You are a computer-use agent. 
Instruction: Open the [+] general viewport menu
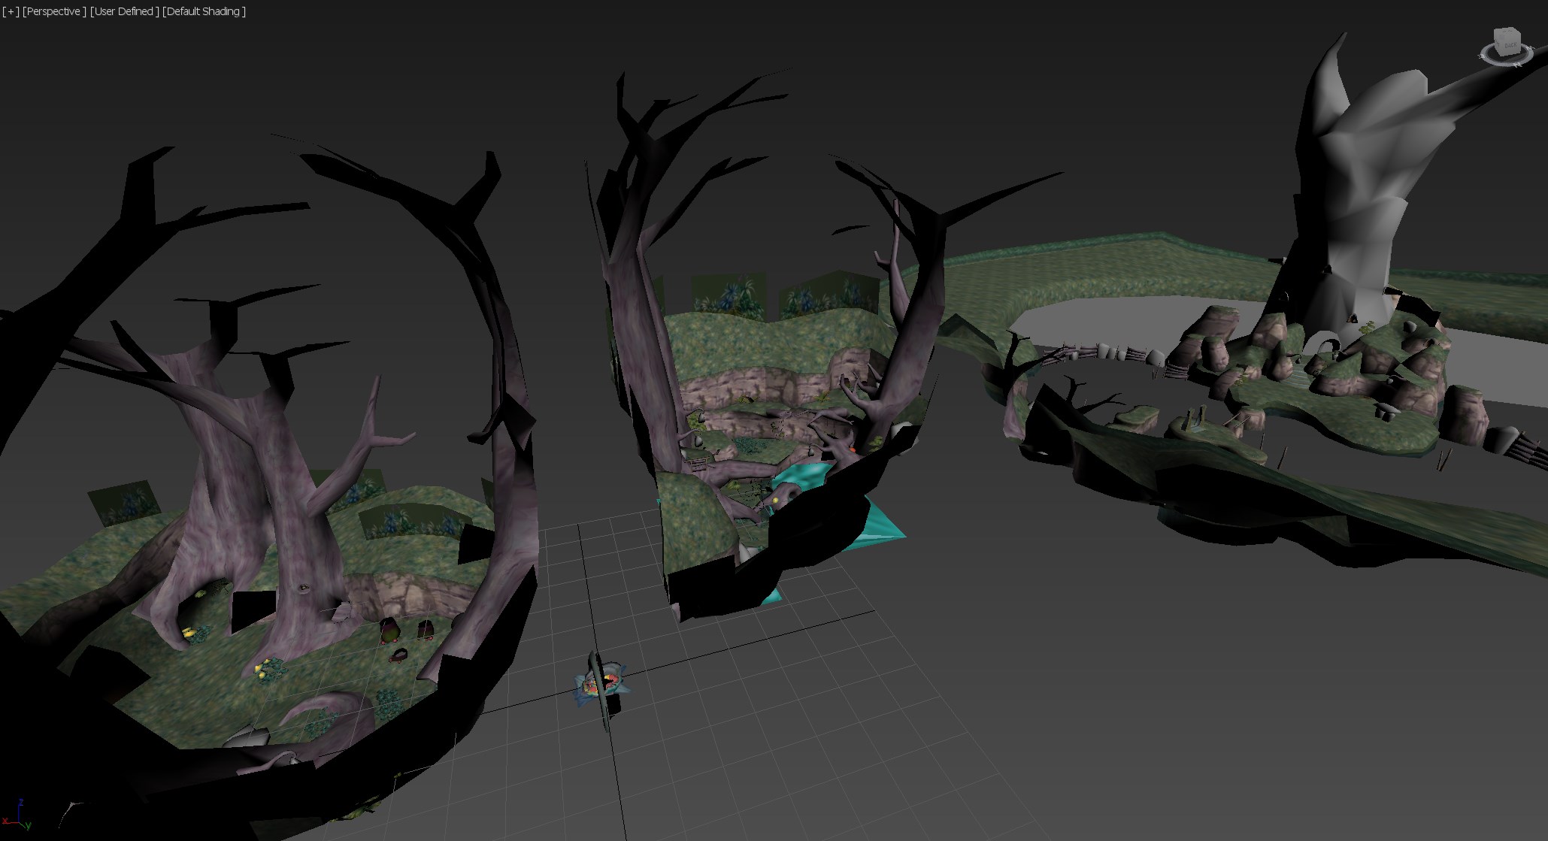pyautogui.click(x=11, y=11)
